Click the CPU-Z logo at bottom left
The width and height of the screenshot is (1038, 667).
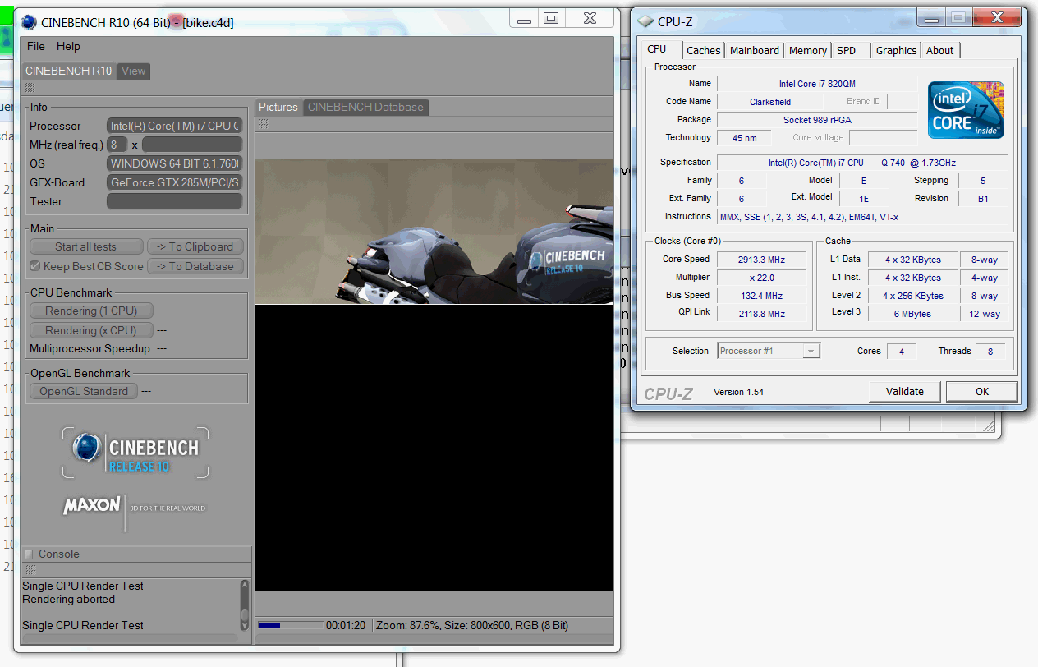click(x=668, y=393)
